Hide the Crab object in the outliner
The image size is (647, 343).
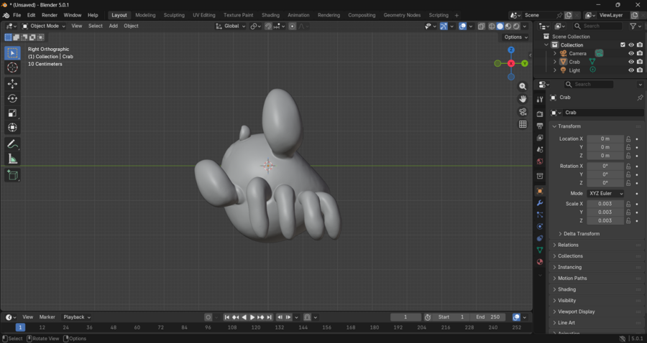tap(631, 62)
